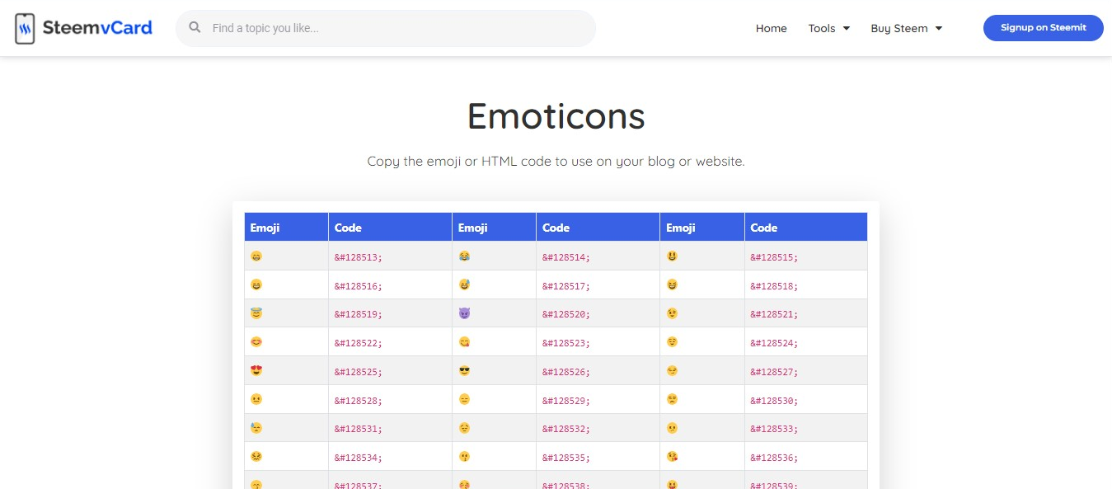Click the Signup on Steemit button

coord(1043,27)
